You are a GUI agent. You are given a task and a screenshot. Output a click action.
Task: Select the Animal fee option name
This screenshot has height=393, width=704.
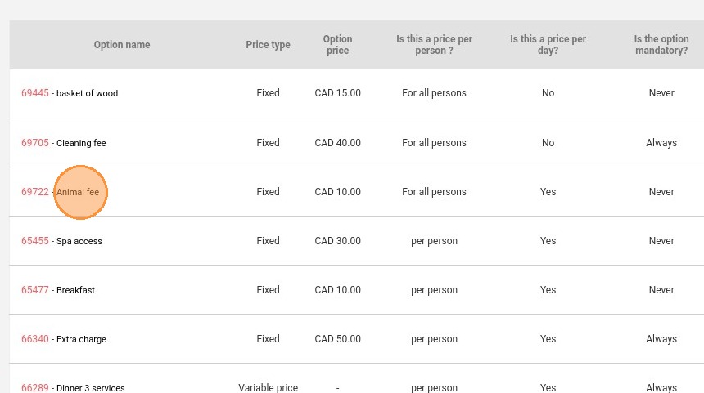coord(78,192)
